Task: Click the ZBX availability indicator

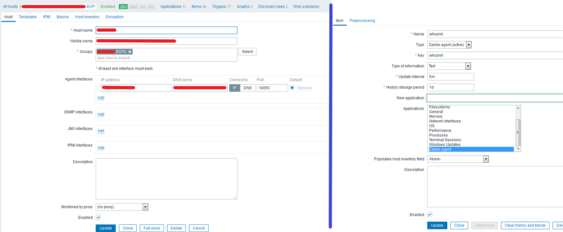Action: 123,7
